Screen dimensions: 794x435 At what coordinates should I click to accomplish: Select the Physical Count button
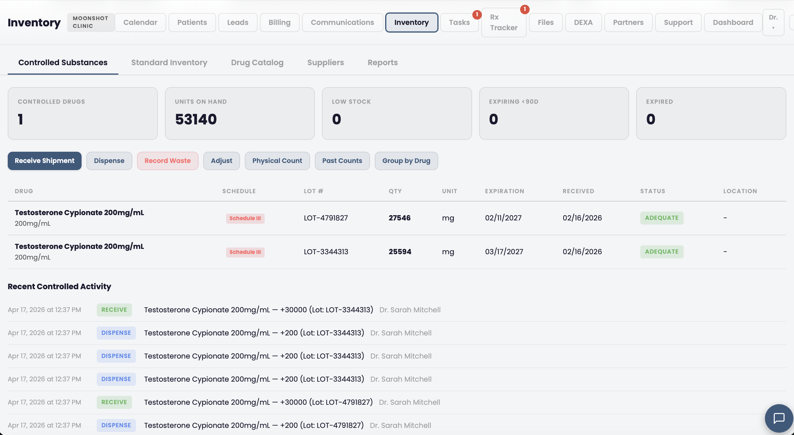point(277,161)
